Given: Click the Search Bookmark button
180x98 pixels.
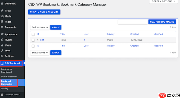Looking at the screenshot, I should click(x=162, y=22).
